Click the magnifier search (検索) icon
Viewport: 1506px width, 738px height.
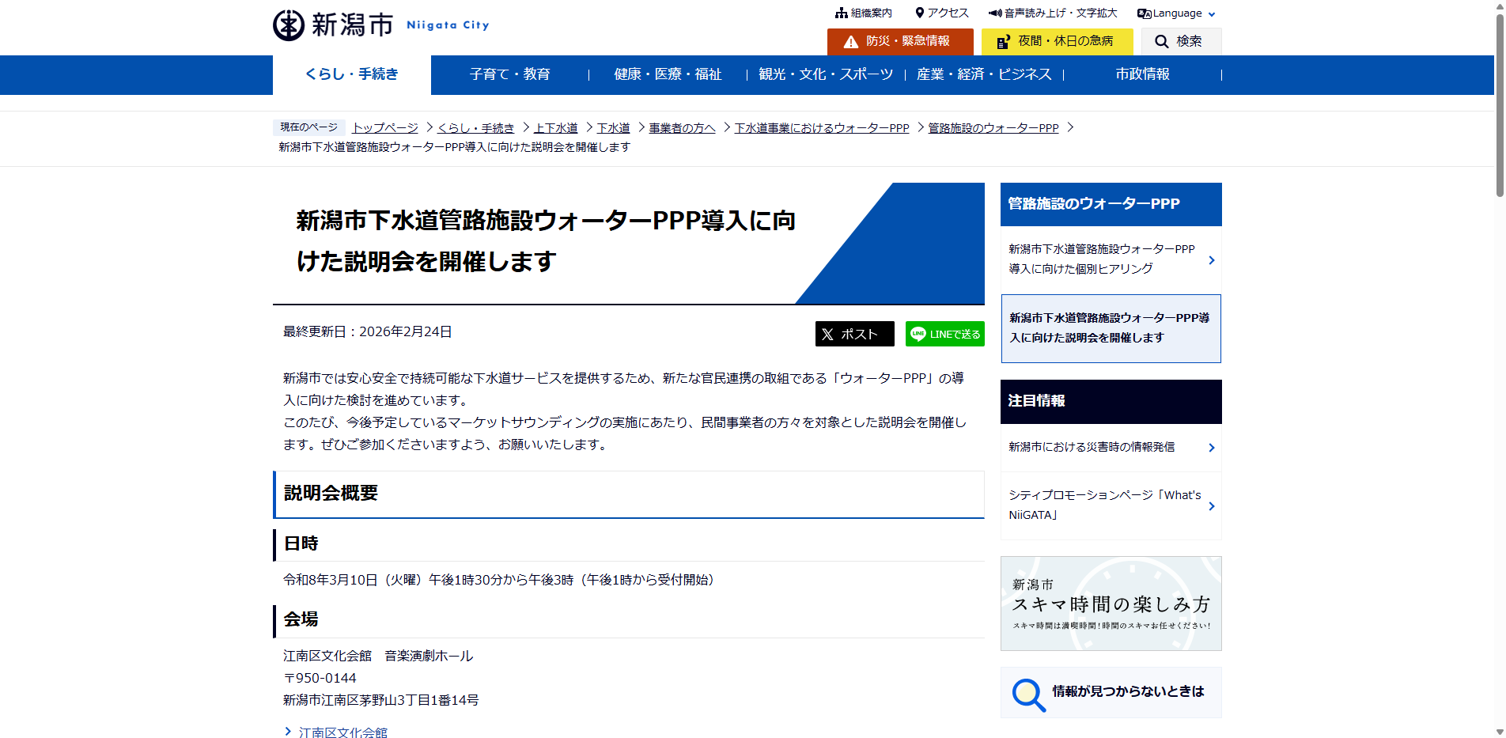[x=1161, y=42]
